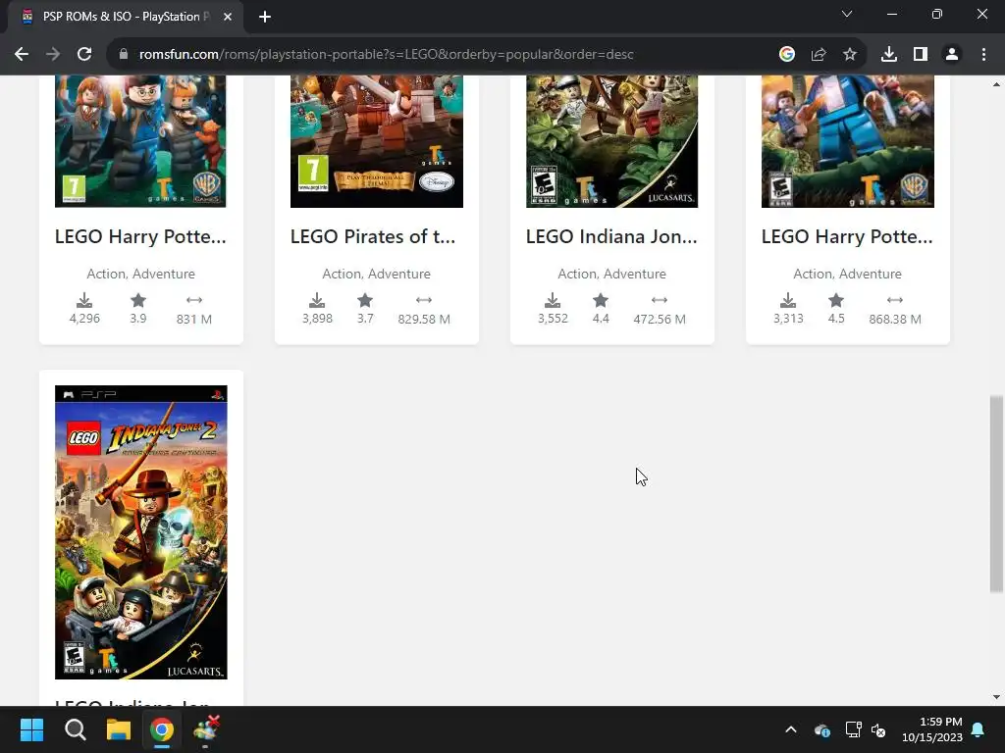The height and width of the screenshot is (753, 1005).
Task: Close the PSP ROMs & ISO tab
Action: point(228,17)
